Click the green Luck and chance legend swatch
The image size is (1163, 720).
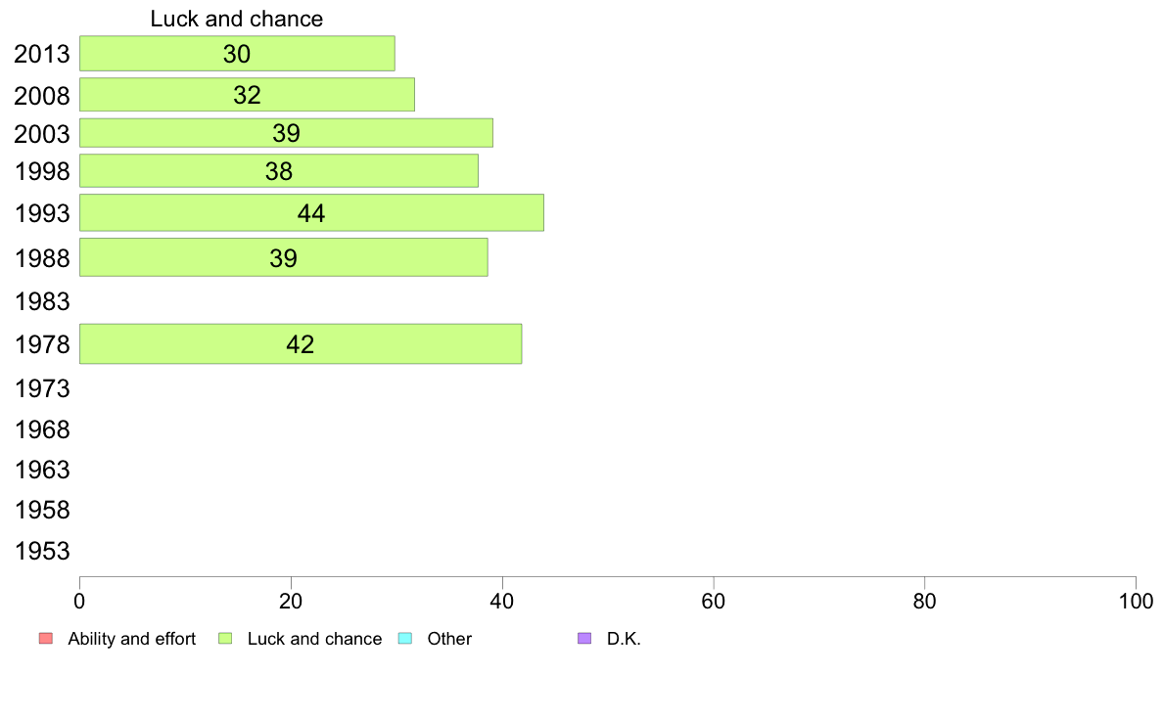pos(225,639)
